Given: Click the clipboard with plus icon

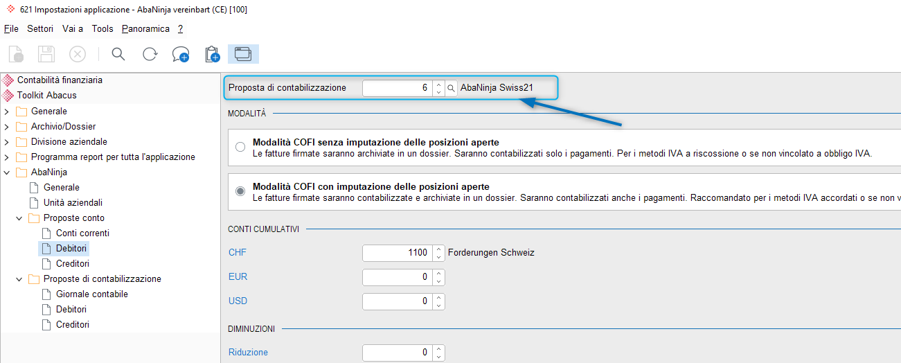Looking at the screenshot, I should (x=212, y=54).
